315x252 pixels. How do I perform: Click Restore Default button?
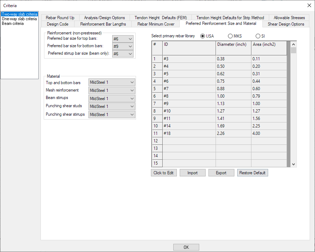click(252, 173)
